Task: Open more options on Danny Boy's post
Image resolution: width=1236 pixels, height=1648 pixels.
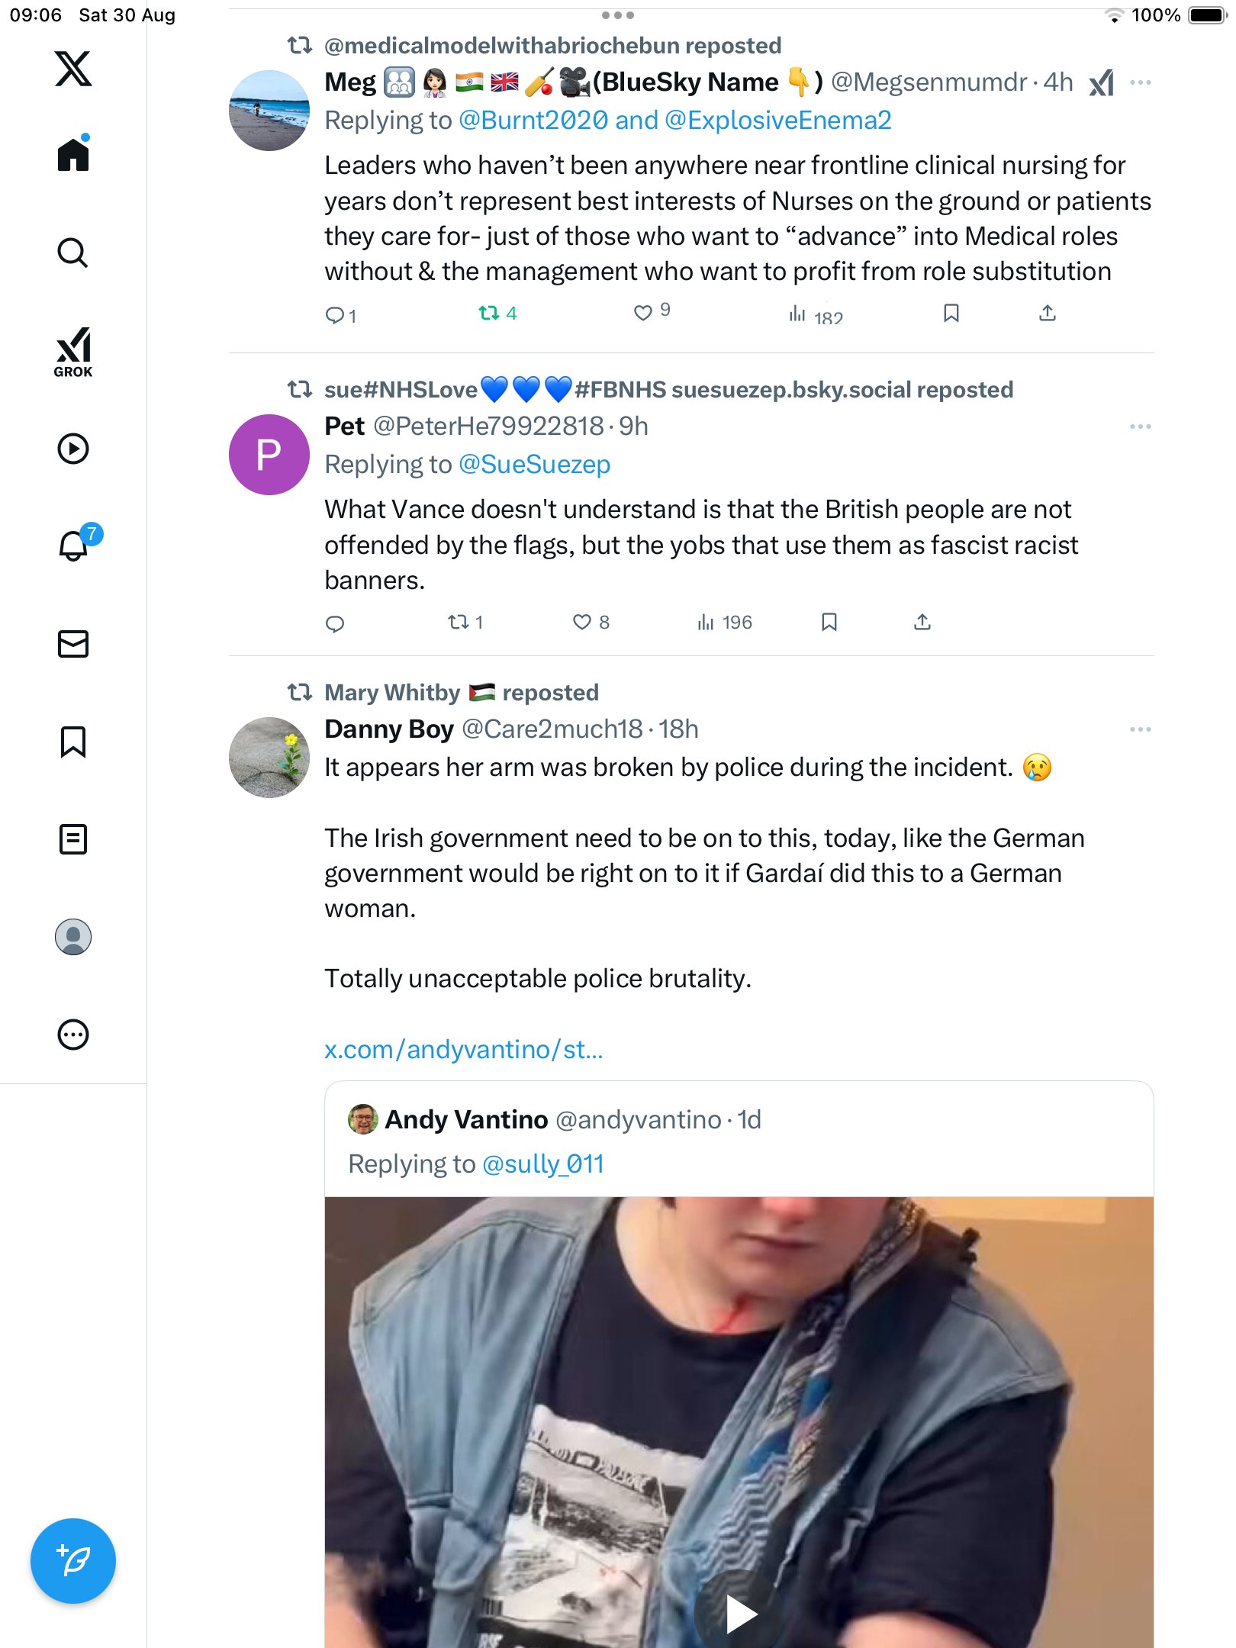Action: pos(1140,729)
